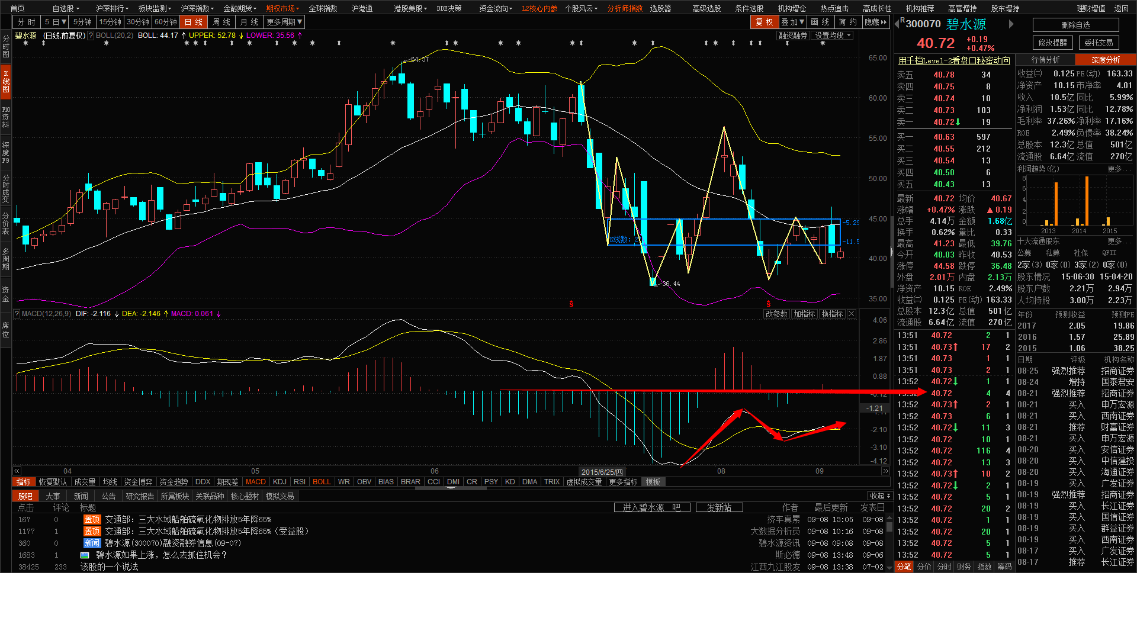Open the 公告 tab
Screen dimensions: 1137x637
tap(108, 496)
